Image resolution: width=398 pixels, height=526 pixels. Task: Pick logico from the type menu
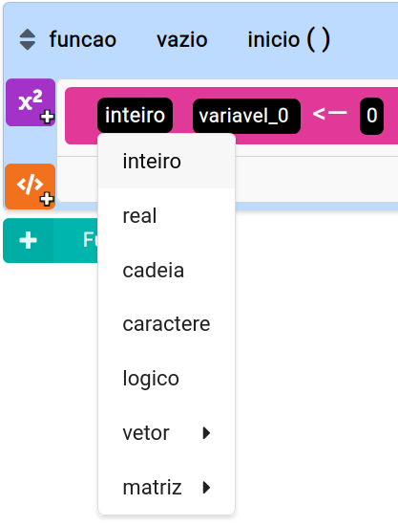(167, 379)
